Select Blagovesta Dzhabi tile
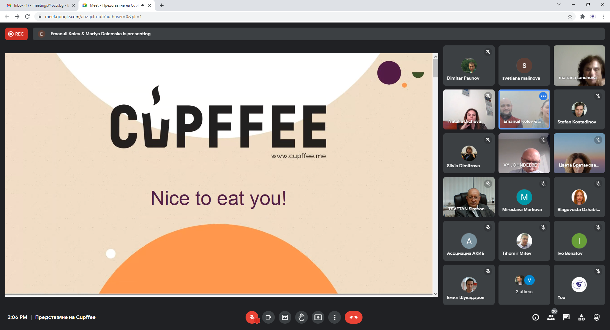Viewport: 610px width, 330px height. click(x=579, y=197)
